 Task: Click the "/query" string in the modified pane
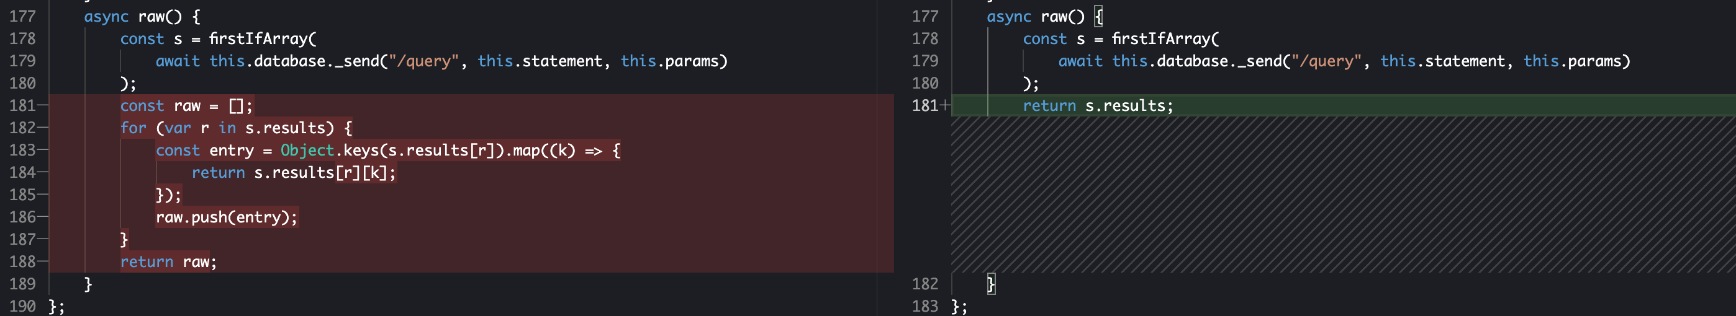[1326, 61]
